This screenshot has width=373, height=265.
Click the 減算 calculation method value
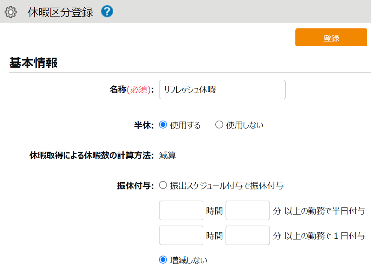click(168, 155)
